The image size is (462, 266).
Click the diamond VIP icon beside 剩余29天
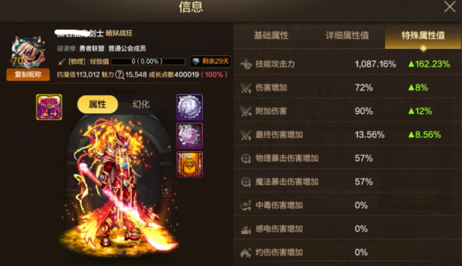[195, 61]
